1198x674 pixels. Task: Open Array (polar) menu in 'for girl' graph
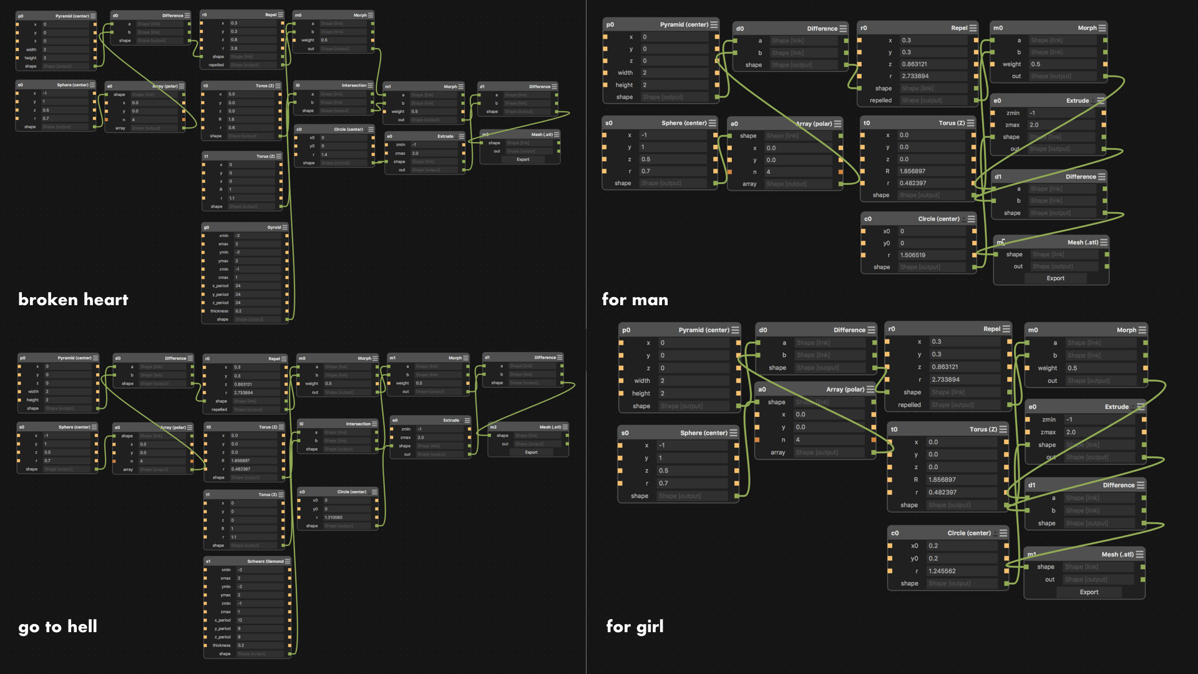[870, 389]
